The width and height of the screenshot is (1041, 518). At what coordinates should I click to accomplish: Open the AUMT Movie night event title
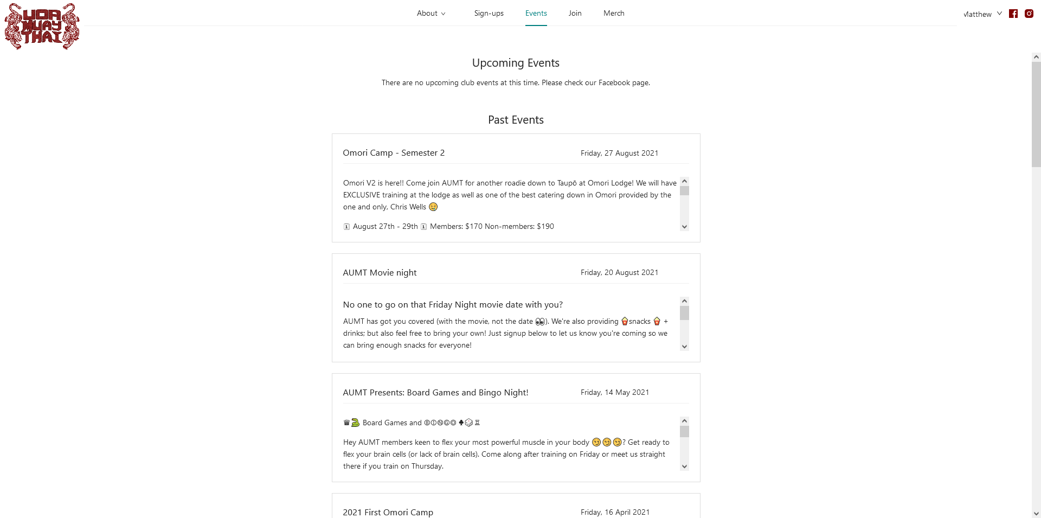pyautogui.click(x=380, y=273)
